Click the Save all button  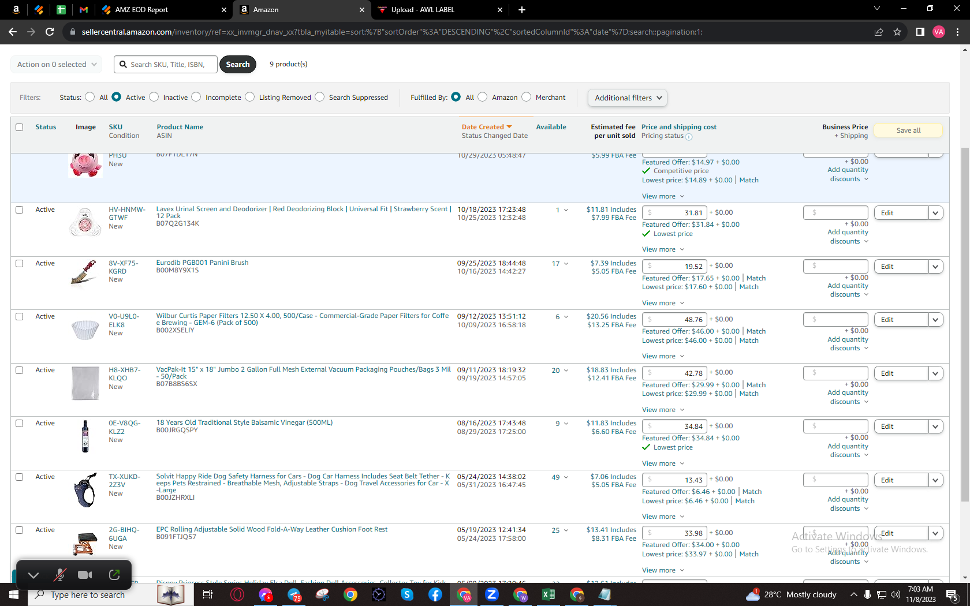[908, 130]
